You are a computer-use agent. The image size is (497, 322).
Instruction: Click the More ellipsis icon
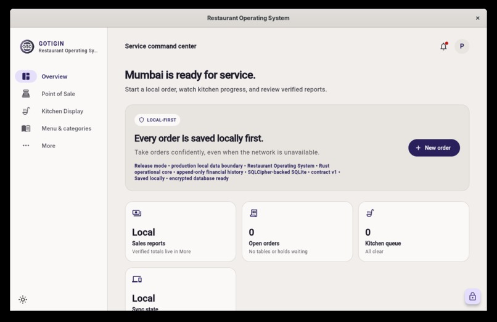[26, 146]
